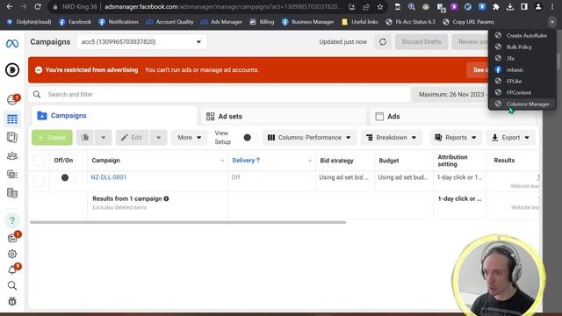Click the Discard Drafts button
562x316 pixels.
coord(421,42)
